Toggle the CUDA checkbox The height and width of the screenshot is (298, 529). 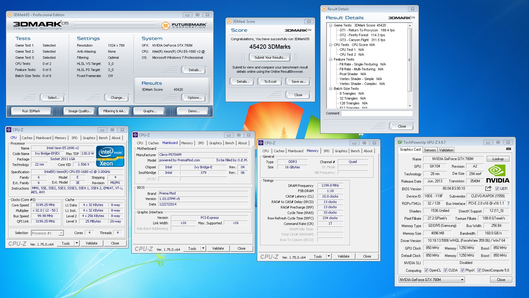pyautogui.click(x=445, y=270)
